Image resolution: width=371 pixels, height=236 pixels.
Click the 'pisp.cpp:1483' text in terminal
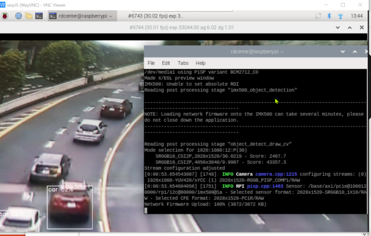265,186
